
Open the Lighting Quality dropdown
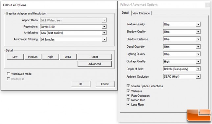pyautogui.click(x=182, y=54)
